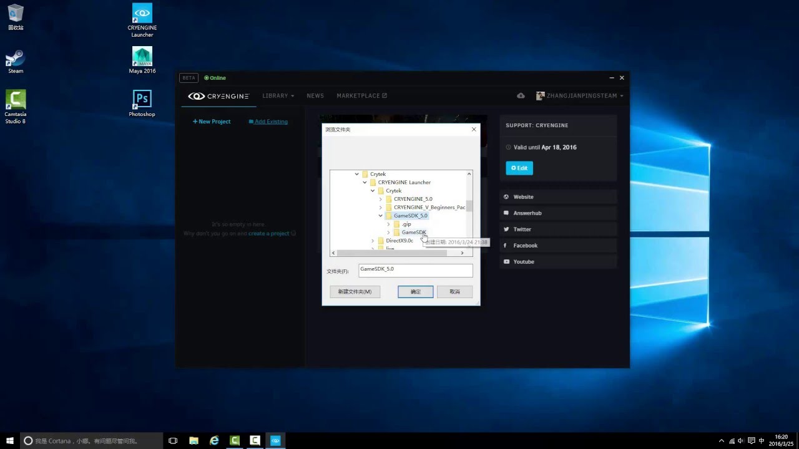This screenshot has height=449, width=799.
Task: Select the Photoshop desktop shortcut
Action: point(142,104)
